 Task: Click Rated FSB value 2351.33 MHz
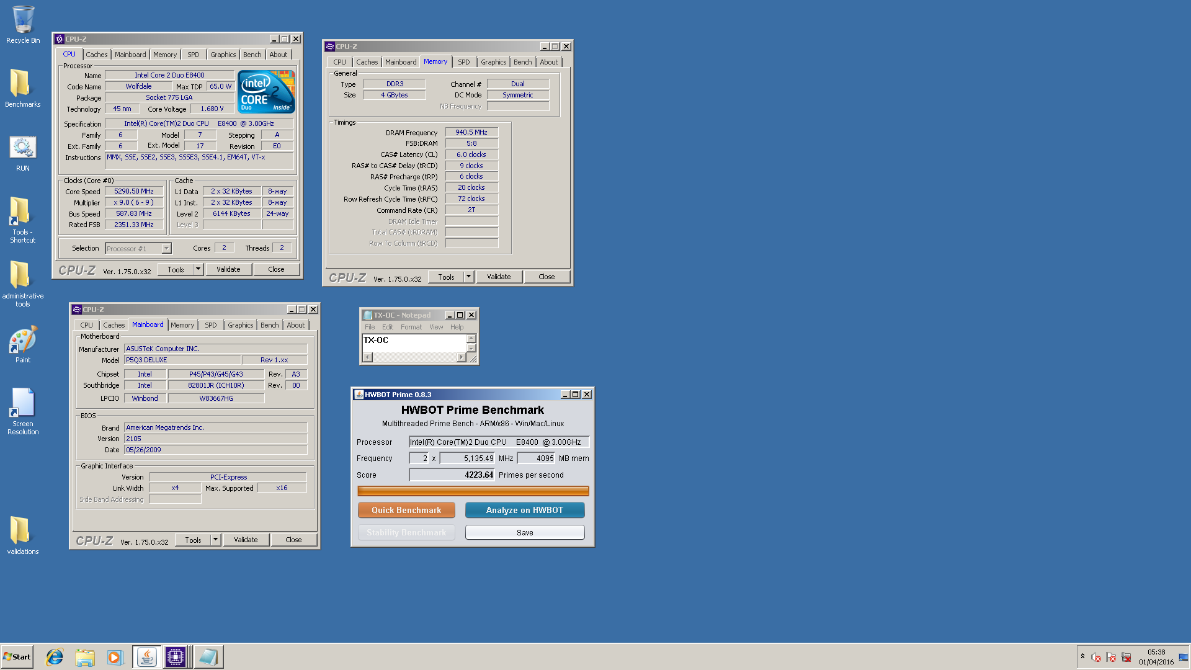point(134,225)
